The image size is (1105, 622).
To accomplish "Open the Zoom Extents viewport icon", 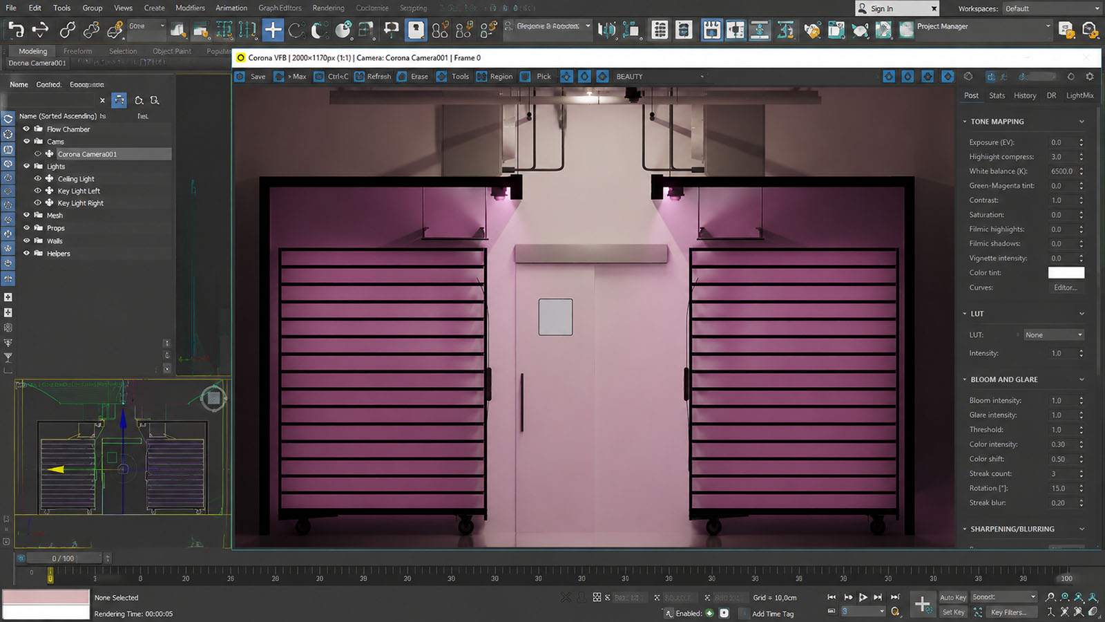I will 1079,597.
